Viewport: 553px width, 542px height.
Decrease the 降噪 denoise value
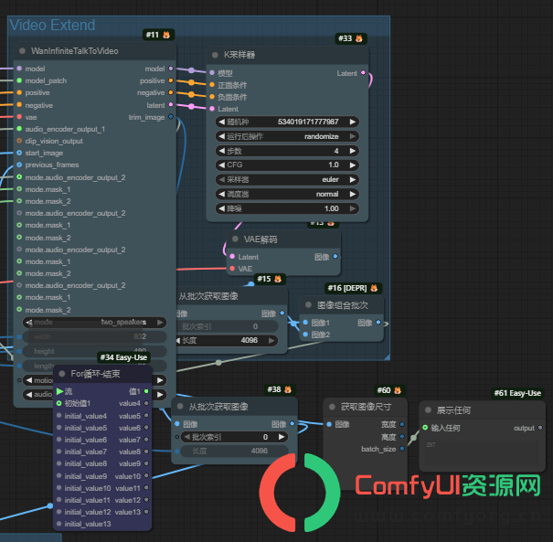click(x=221, y=208)
